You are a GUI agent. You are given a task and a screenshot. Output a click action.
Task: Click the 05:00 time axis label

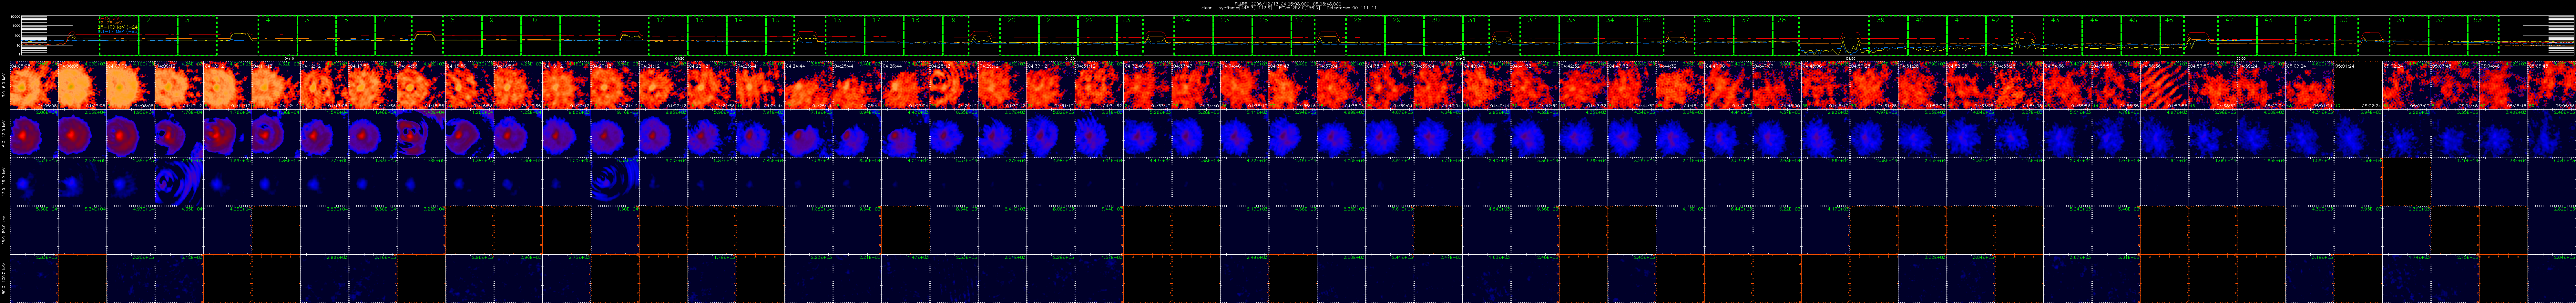click(x=2241, y=58)
